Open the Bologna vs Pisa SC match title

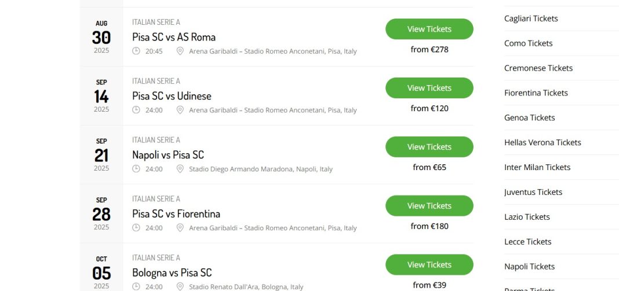point(172,273)
